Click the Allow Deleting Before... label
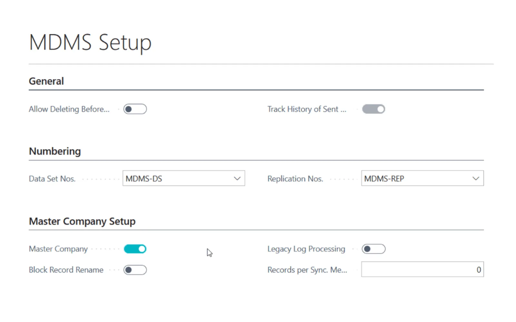The image size is (516, 322). coord(69,109)
